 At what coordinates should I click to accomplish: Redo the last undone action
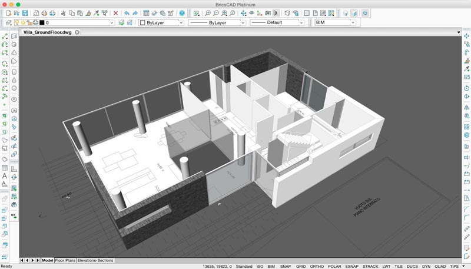pos(135,13)
